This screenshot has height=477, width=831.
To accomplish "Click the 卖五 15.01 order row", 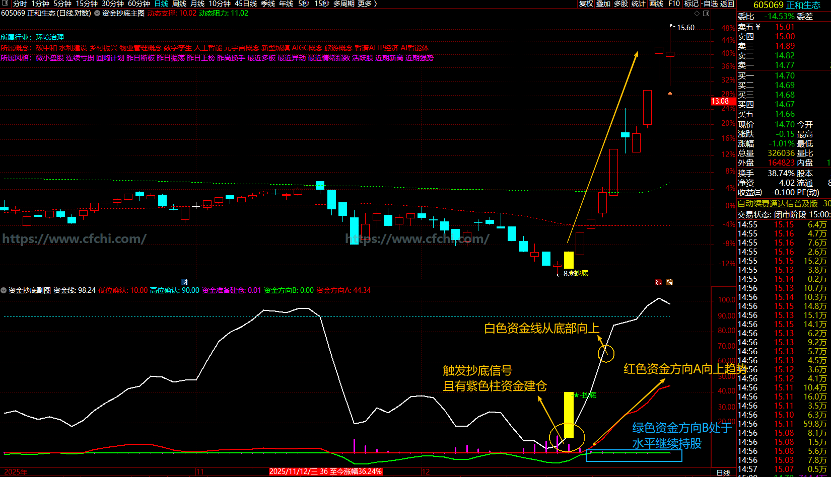I will pos(784,27).
